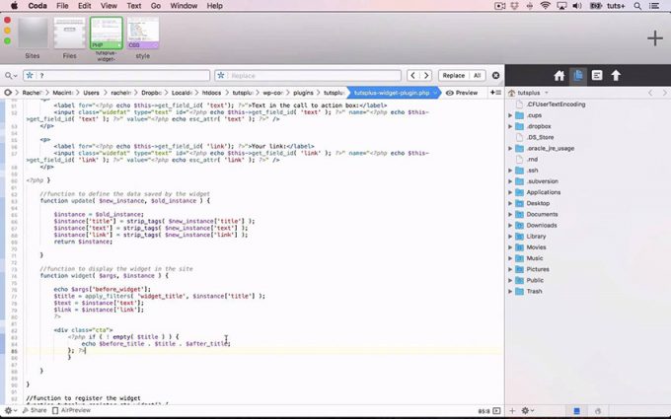Select the Downloads folder in file list
The image size is (671, 419).
point(542,225)
